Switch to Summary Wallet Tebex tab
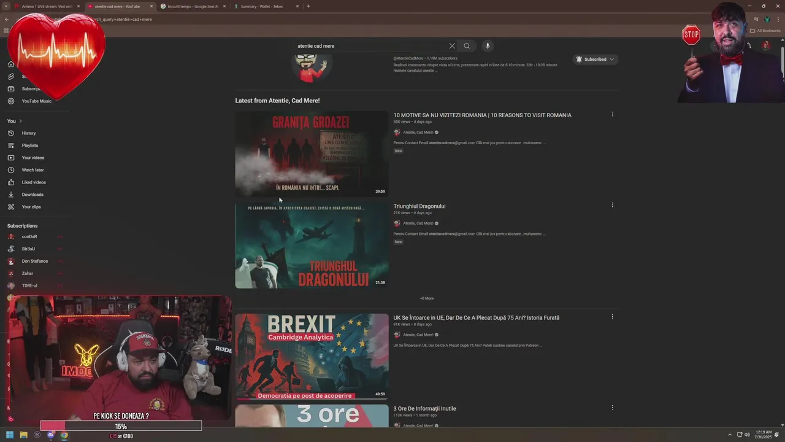The width and height of the screenshot is (785, 442). (264, 6)
